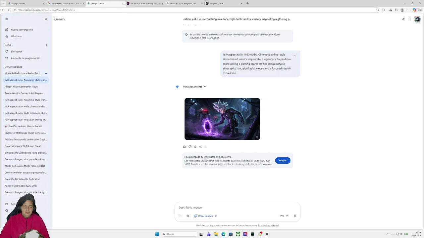The width and height of the screenshot is (424, 238).
Task: Remove the Crear imagen tool with its X
Action: tap(216, 216)
